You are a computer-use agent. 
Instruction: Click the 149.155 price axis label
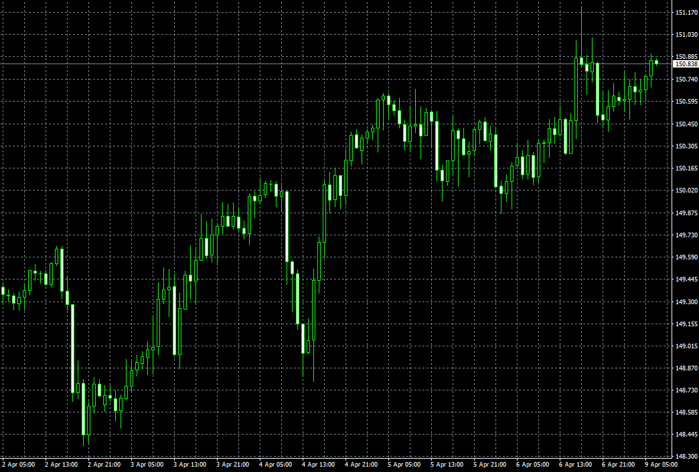pos(686,324)
